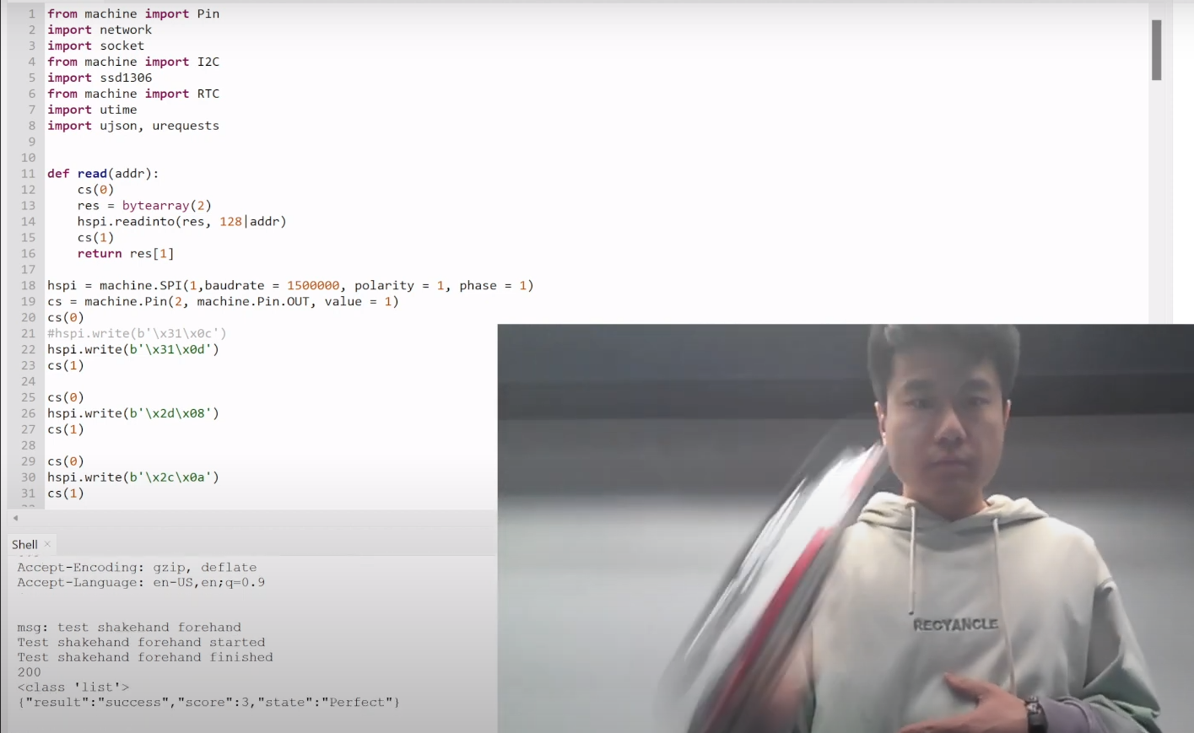Image resolution: width=1194 pixels, height=733 pixels.
Task: Click shell line 'Accept-Encoding: gzip, deflate'
Action: 137,568
